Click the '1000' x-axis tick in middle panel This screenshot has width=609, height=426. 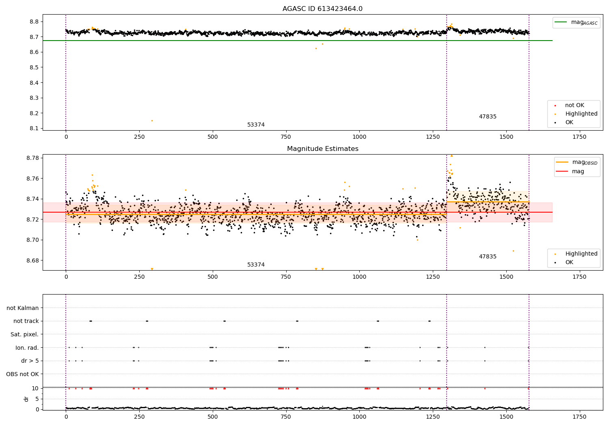pyautogui.click(x=359, y=277)
